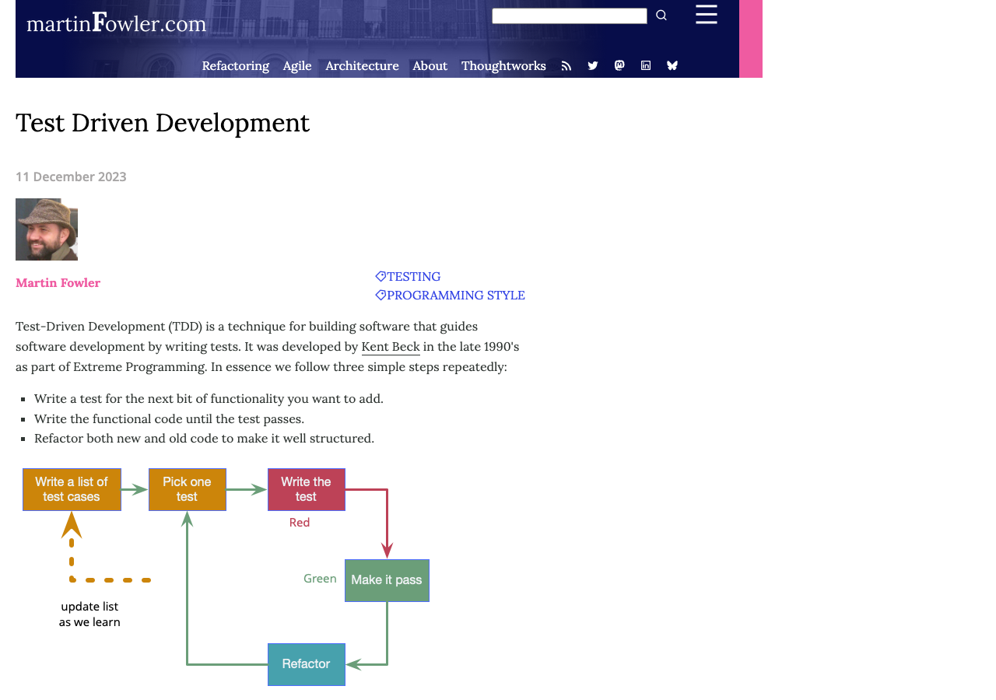Screen dimensions: 996x700
Task: Open the Martin Fowler author link
Action: point(58,283)
